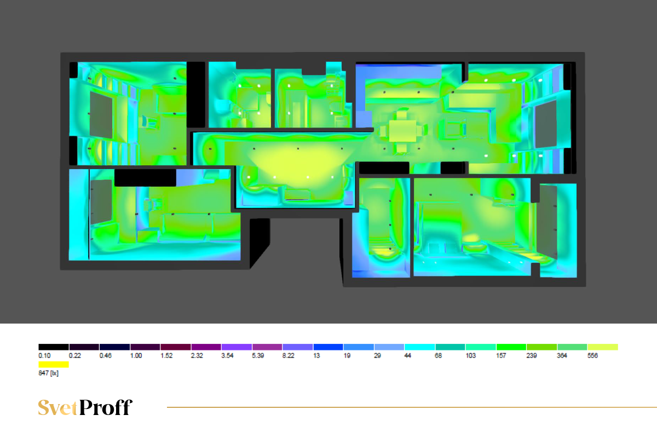Pick the 103 lx legend swatch

pyautogui.click(x=481, y=347)
